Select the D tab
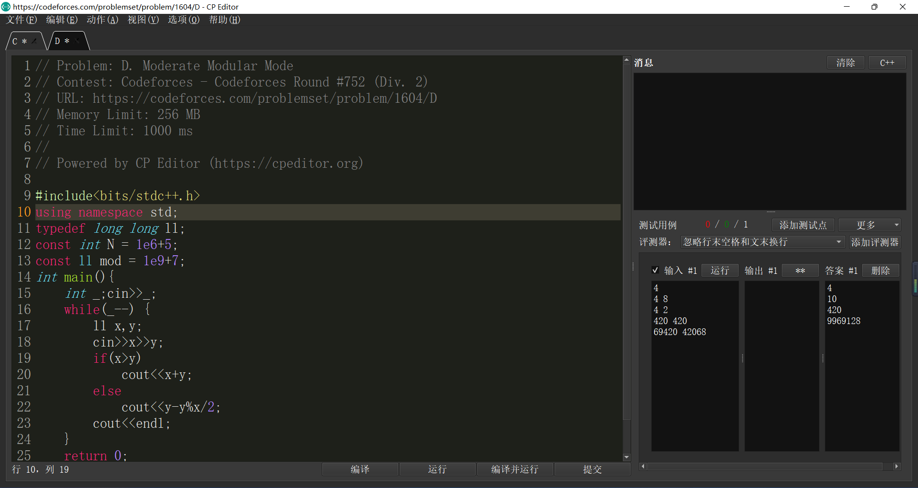 point(62,41)
